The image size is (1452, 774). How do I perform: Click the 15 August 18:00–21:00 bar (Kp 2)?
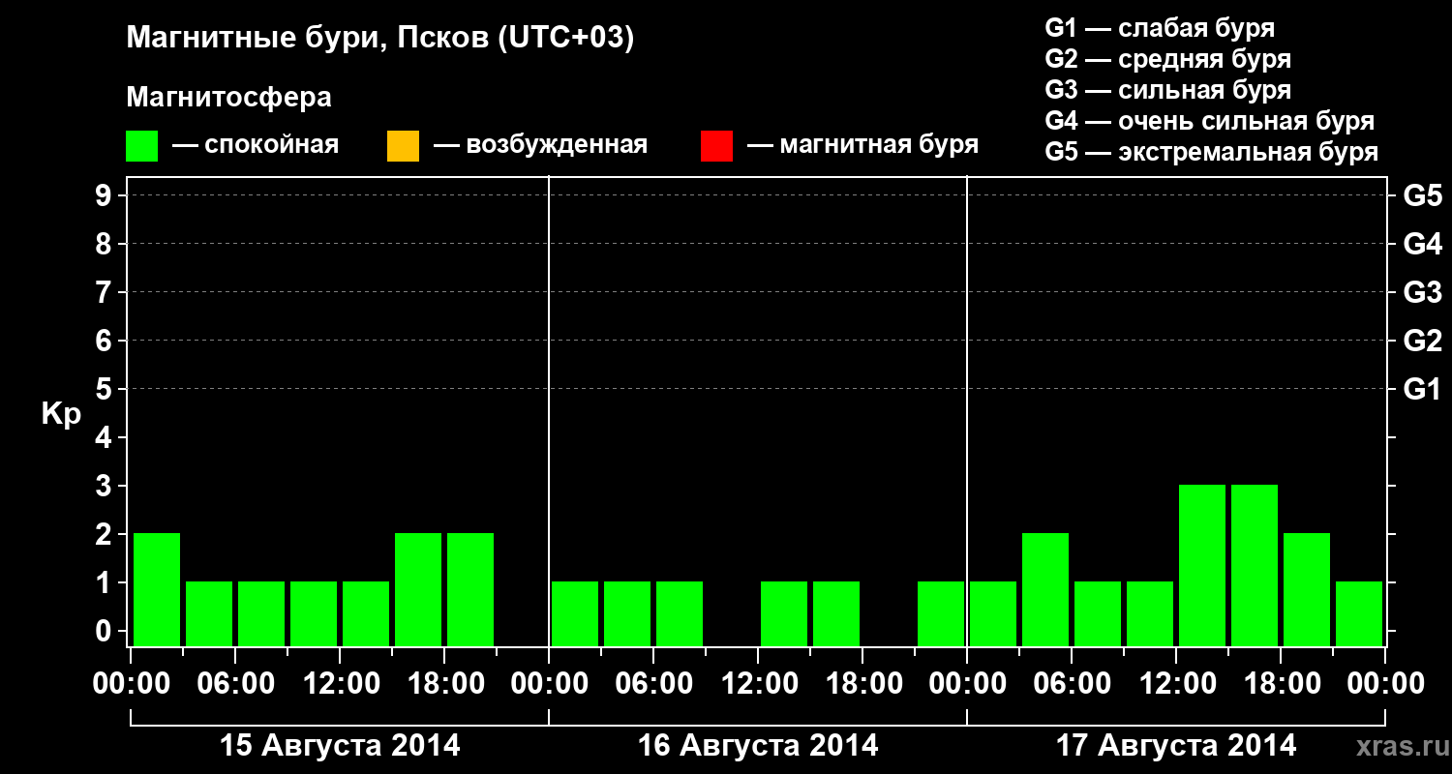coord(470,589)
